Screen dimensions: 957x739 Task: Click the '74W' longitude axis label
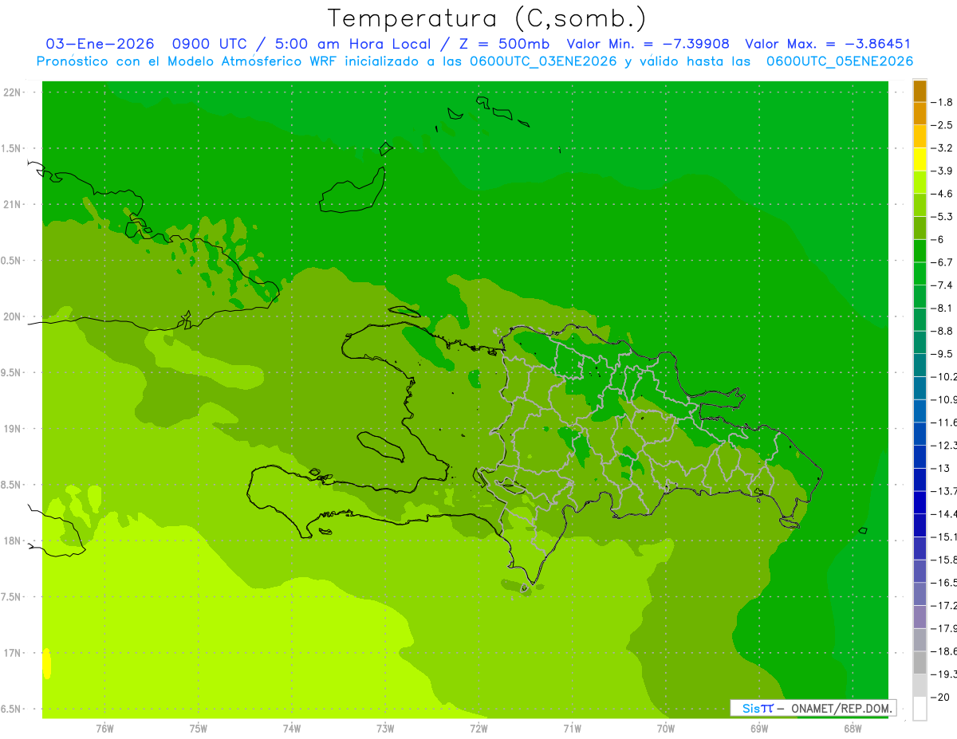[292, 728]
